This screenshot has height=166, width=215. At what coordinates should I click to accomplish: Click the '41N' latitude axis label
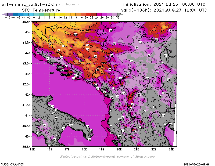click(28, 116)
